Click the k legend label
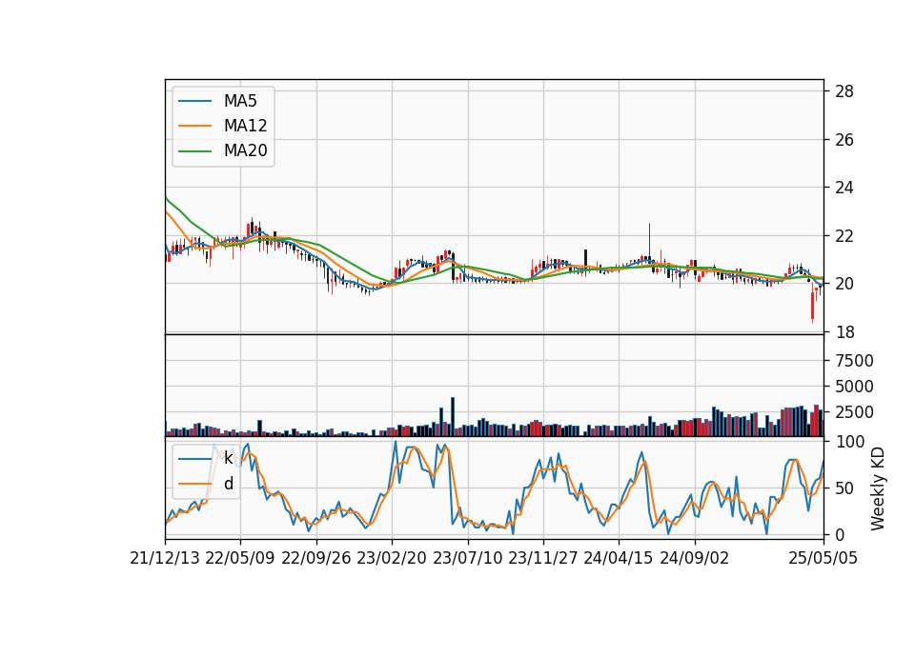Screen dimensions: 915x657 [228, 458]
